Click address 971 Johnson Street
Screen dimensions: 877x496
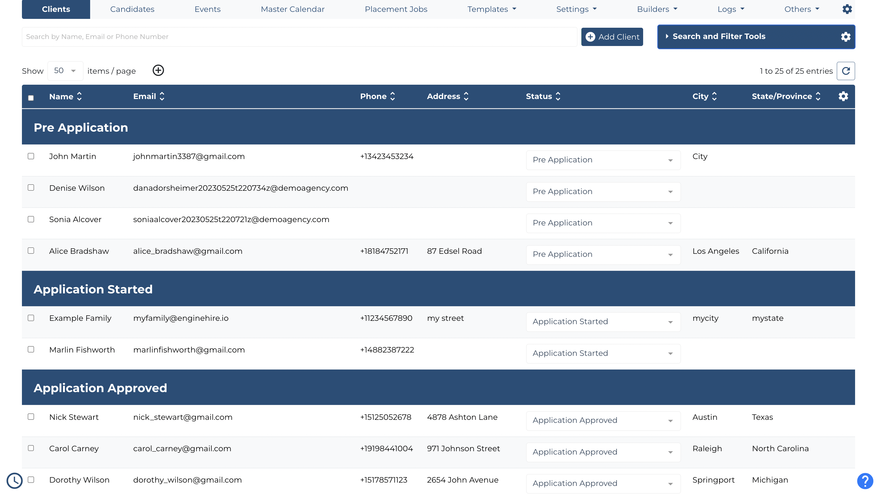[x=463, y=449]
